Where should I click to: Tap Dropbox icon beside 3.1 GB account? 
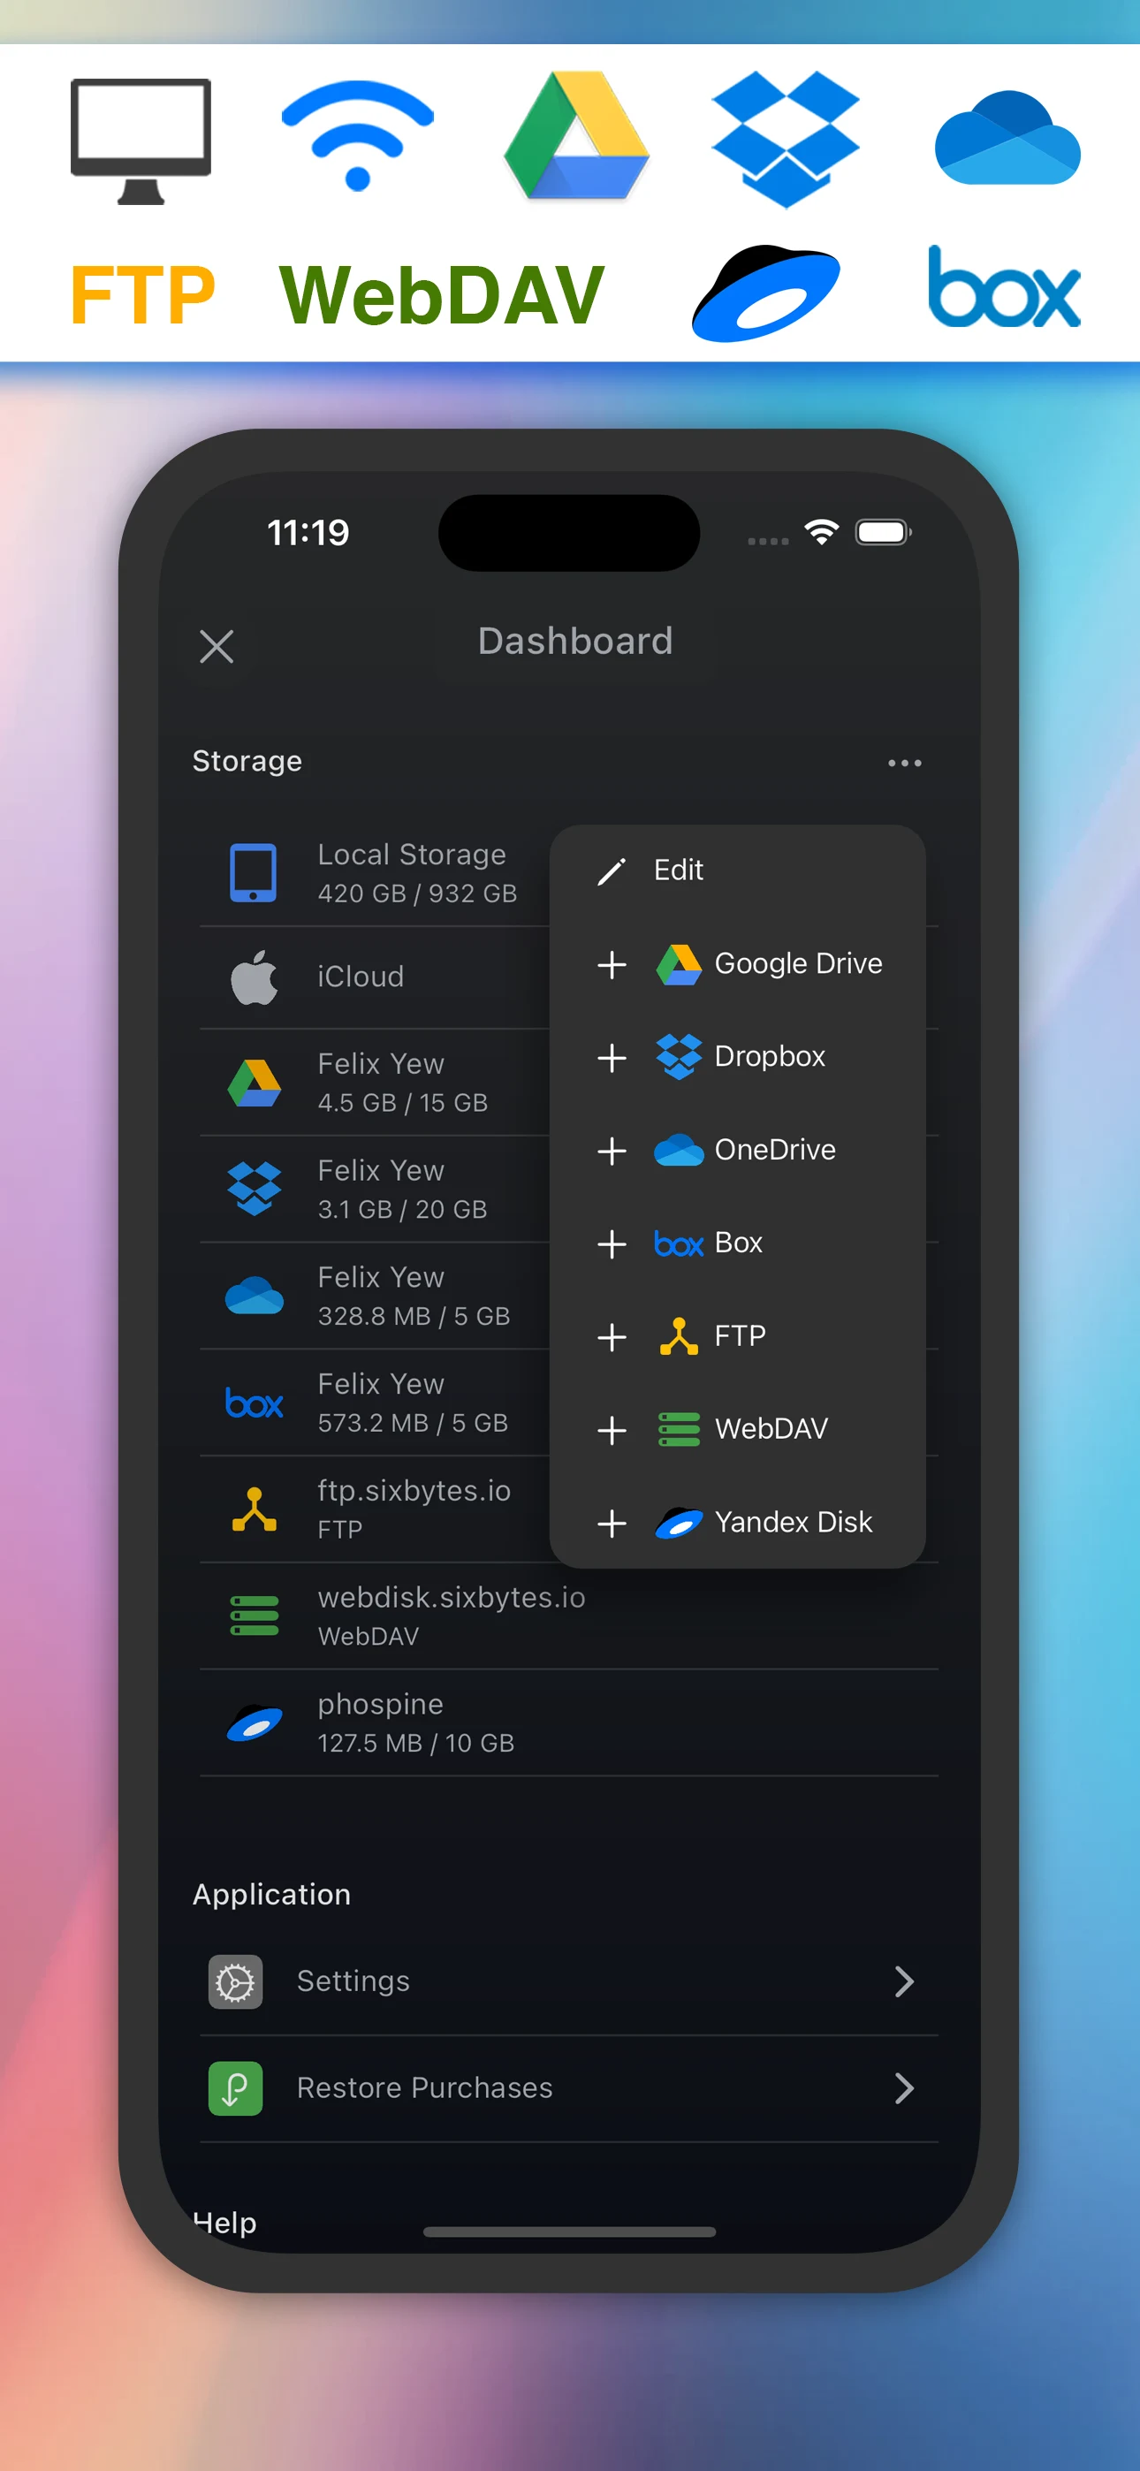255,1190
